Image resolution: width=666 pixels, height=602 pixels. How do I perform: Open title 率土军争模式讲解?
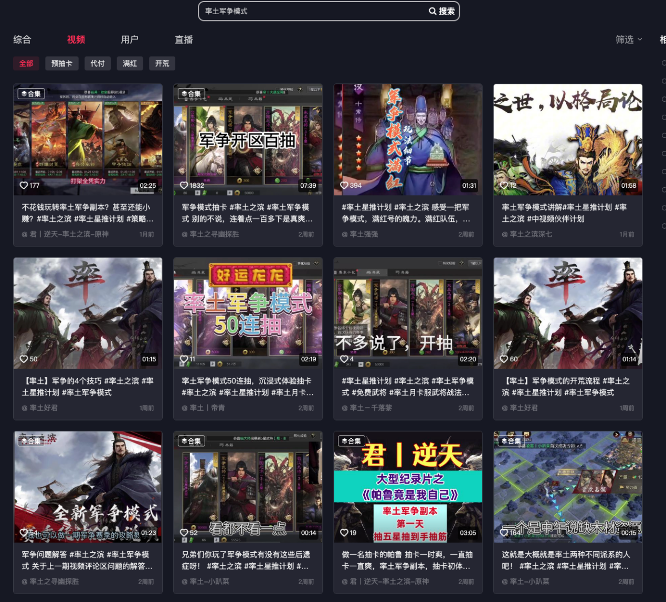tap(564, 213)
